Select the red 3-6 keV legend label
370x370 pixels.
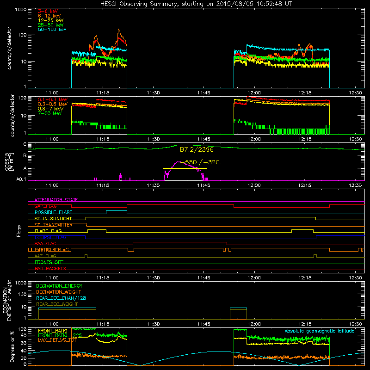pos(48,11)
